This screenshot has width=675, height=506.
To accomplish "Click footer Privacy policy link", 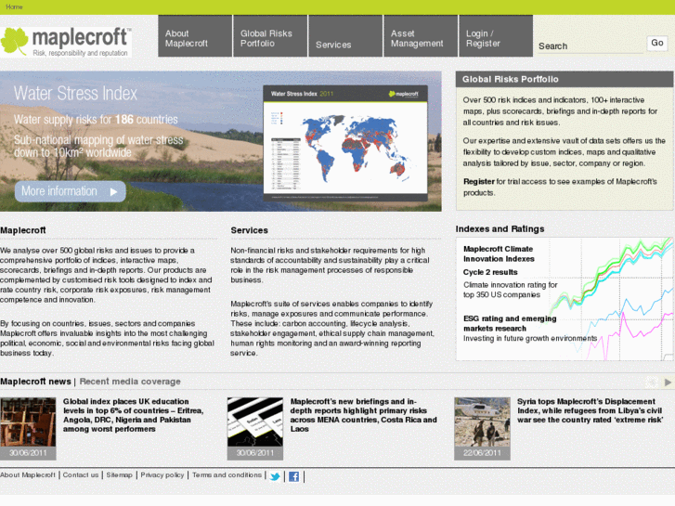I will 162,475.
